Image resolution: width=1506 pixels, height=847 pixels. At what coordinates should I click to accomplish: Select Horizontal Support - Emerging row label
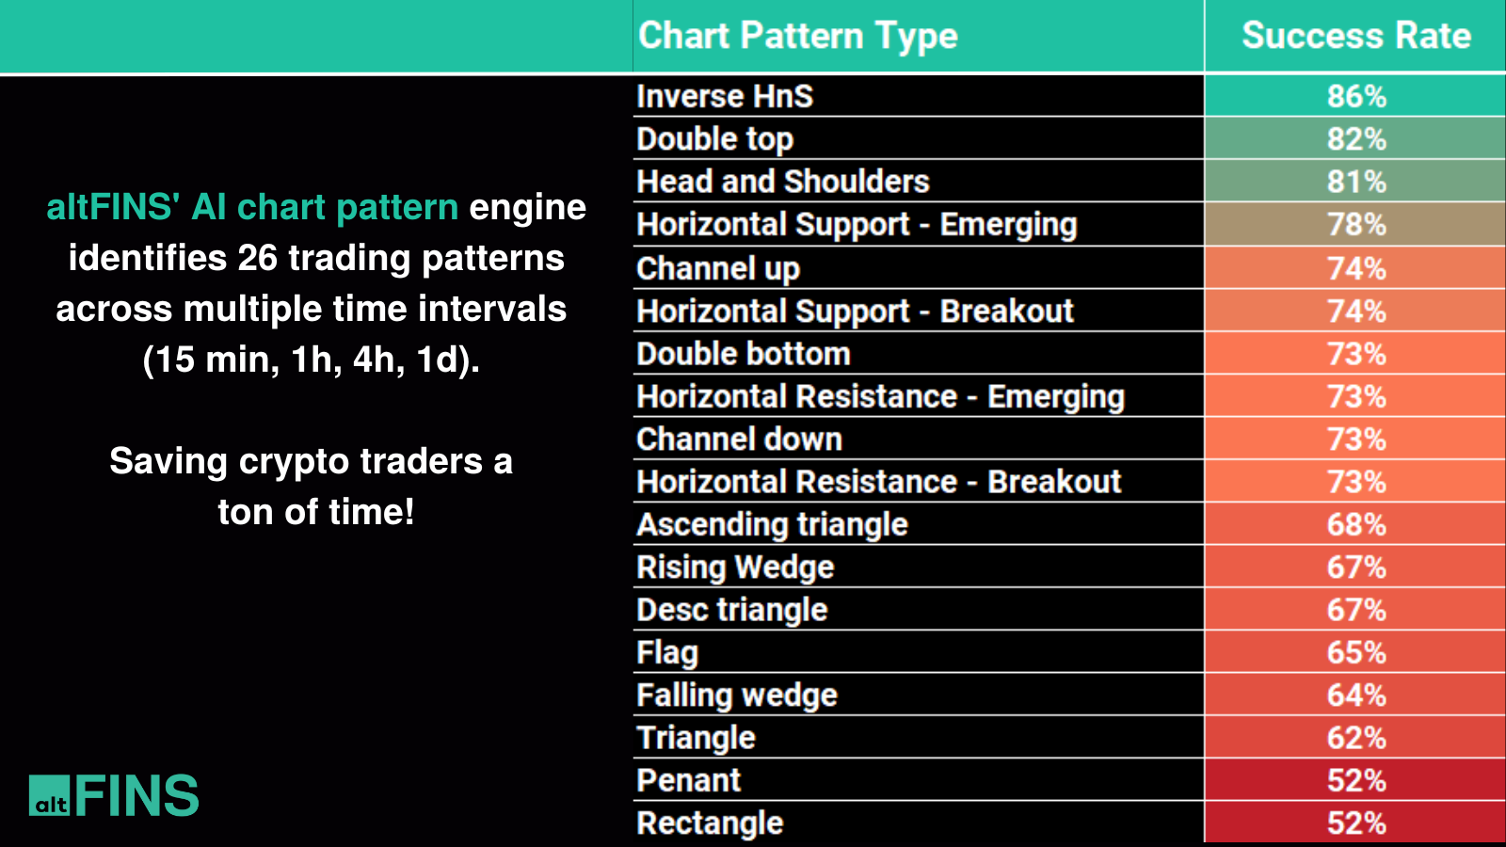coord(857,225)
